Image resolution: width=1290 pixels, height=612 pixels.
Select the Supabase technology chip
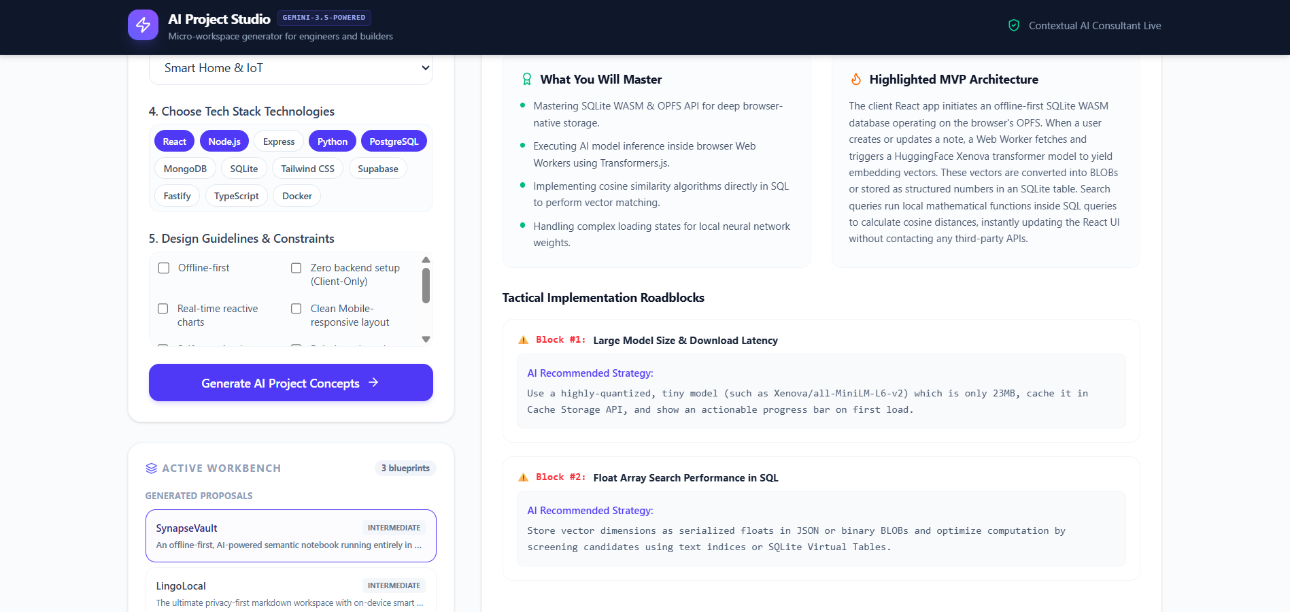tap(378, 169)
